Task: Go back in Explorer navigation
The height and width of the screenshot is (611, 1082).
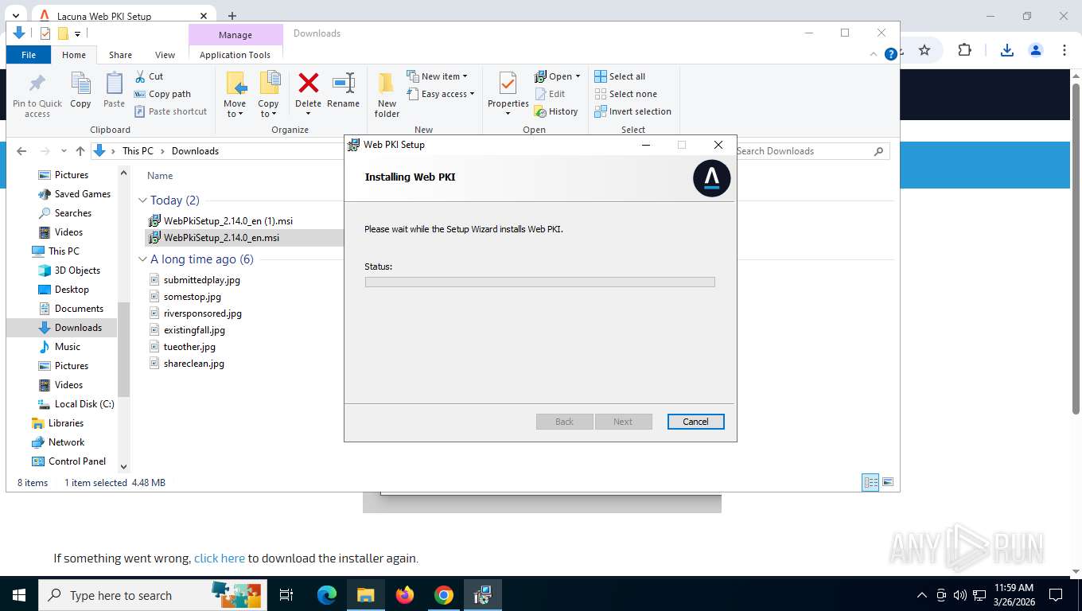Action: point(21,151)
